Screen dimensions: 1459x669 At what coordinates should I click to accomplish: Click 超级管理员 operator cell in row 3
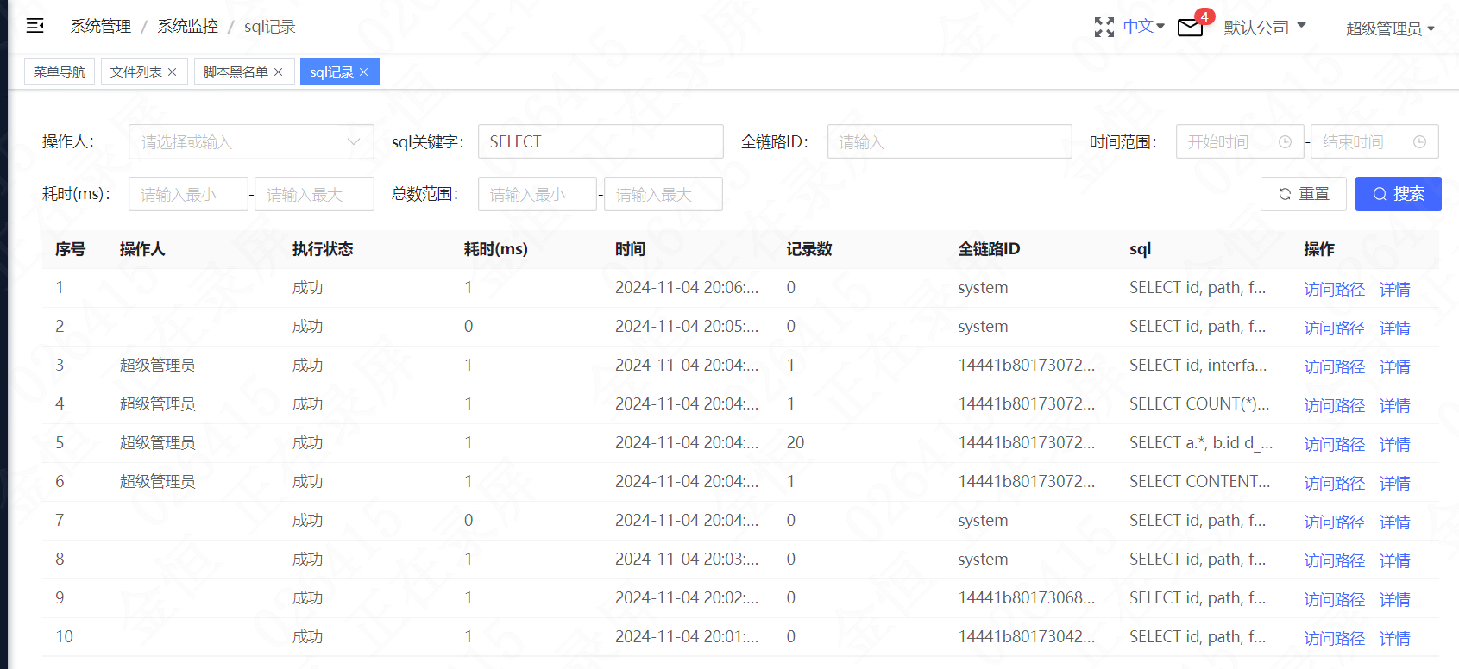(x=157, y=366)
